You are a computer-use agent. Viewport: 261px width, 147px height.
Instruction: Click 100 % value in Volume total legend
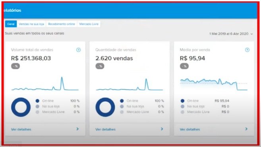coord(75,101)
